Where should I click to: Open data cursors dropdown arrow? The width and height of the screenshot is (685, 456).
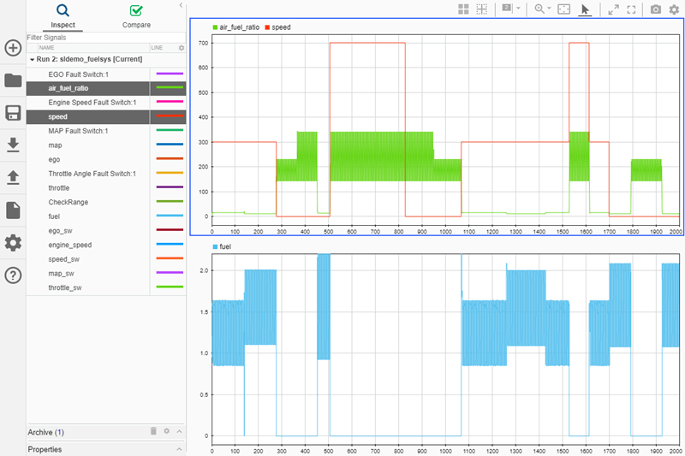518,8
